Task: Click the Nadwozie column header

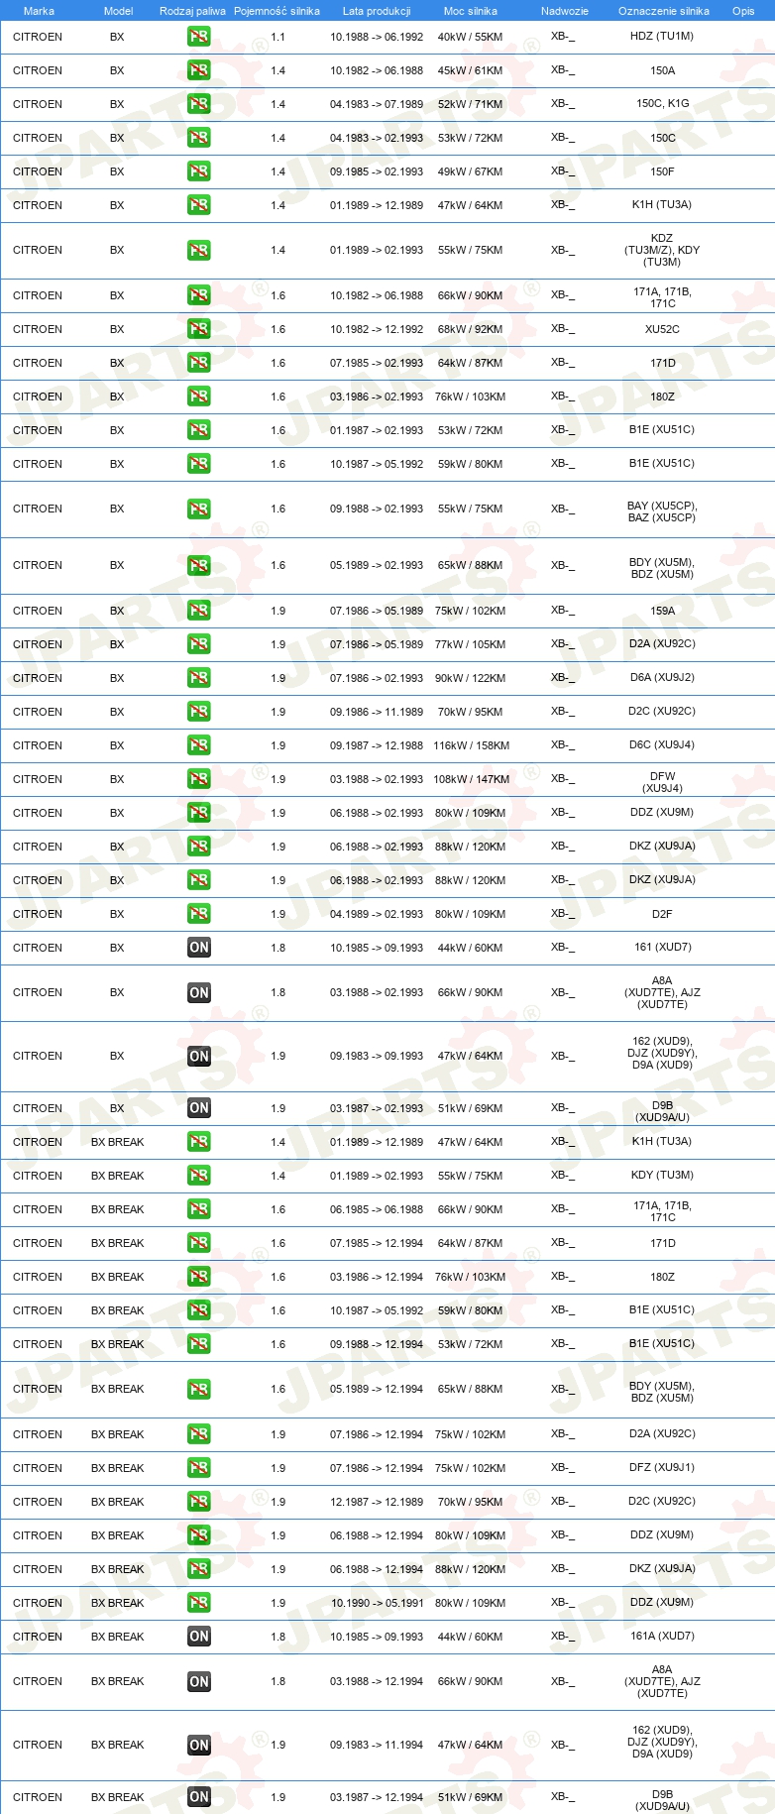Action: pos(565,11)
